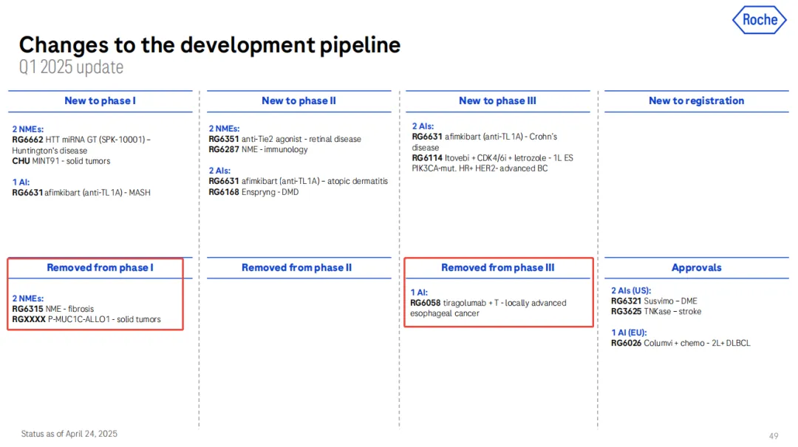The height and width of the screenshot is (447, 798).
Task: Click the slide page number 49
Action: pos(774,436)
